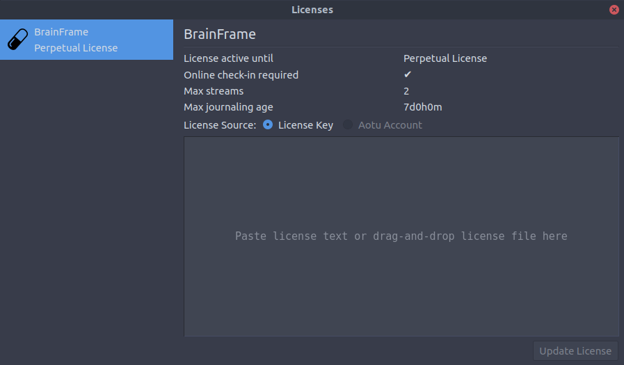This screenshot has width=624, height=365.
Task: Select the Aotu Account radio button
Action: [348, 125]
